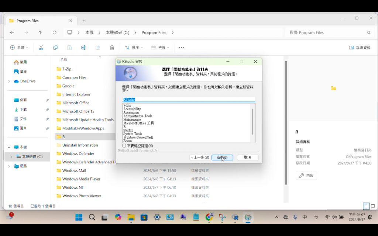Select Home in the navigation pane
Viewport: 378px width, 236px height.
pos(20,62)
